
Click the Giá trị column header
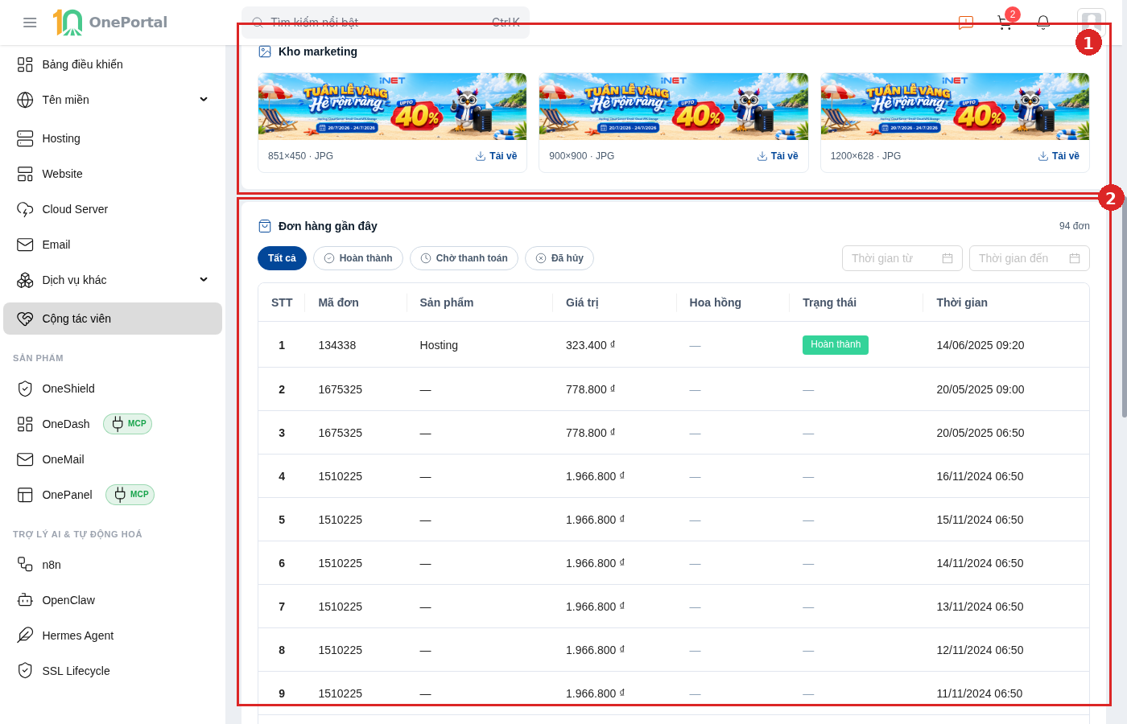pyautogui.click(x=614, y=302)
